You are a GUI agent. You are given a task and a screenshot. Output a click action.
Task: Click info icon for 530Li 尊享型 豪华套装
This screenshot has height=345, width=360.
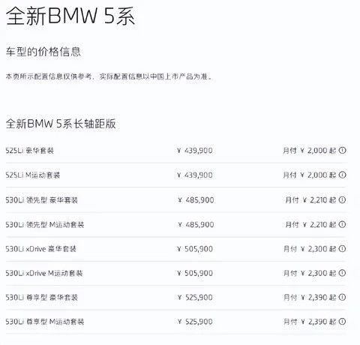click(x=342, y=297)
